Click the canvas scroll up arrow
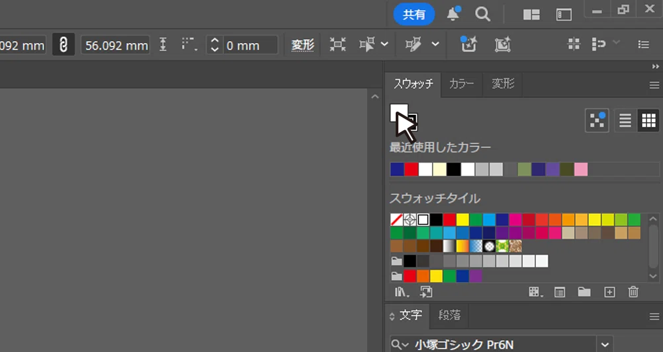The width and height of the screenshot is (663, 352). [x=375, y=96]
